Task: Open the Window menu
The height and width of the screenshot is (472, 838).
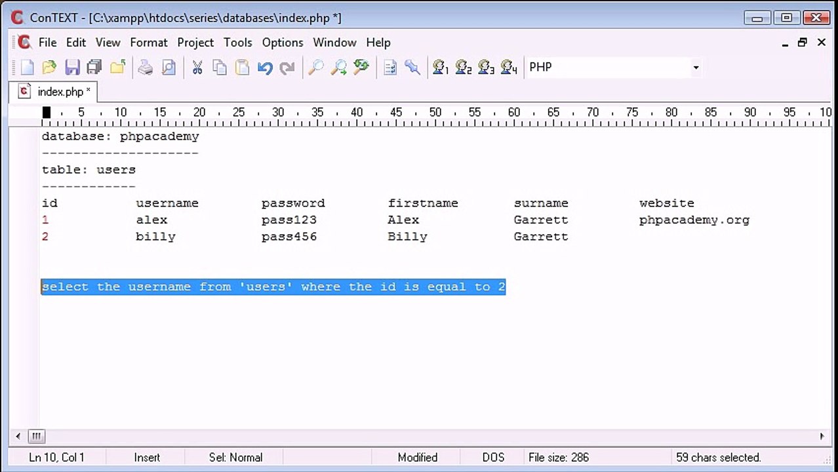Action: pyautogui.click(x=334, y=42)
